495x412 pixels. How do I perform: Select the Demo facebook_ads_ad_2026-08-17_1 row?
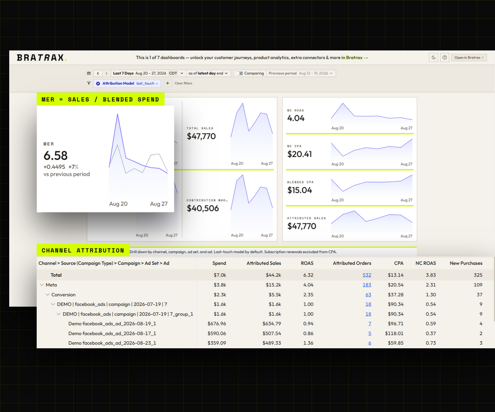point(265,333)
